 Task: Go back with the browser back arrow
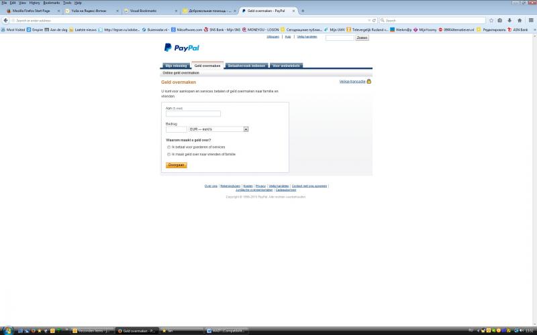pos(5,21)
